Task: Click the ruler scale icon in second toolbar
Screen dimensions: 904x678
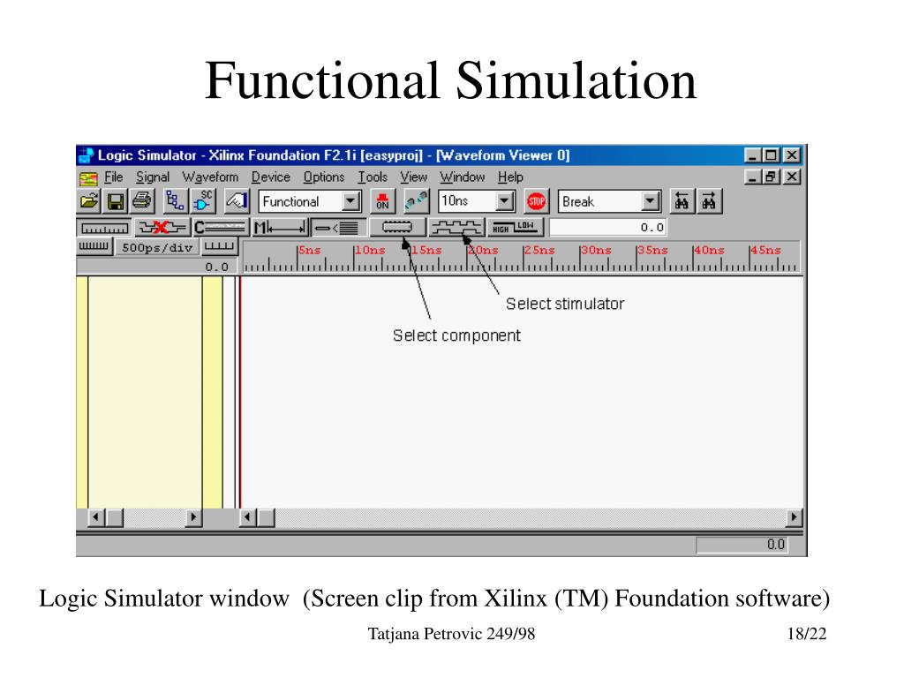Action: (x=104, y=228)
